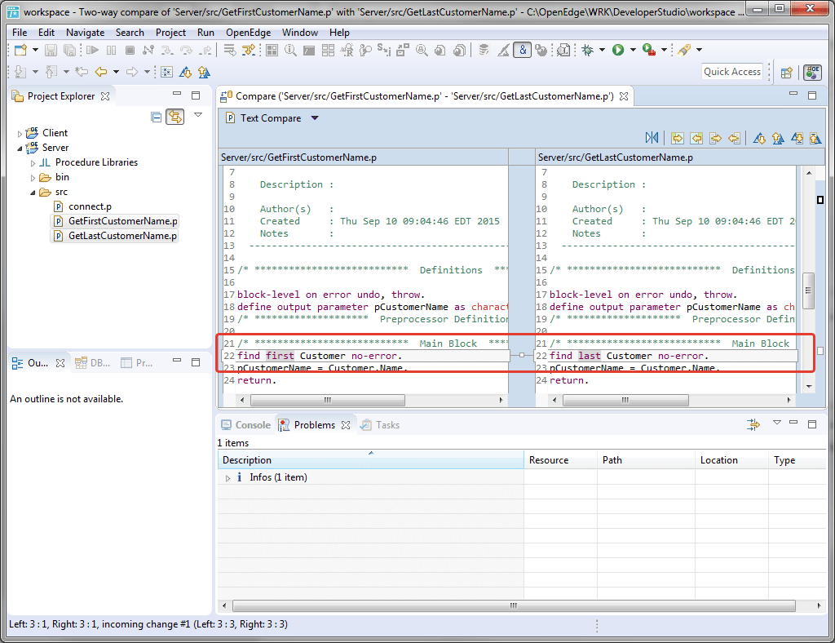Viewport: 835px width, 643px height.
Task: Toggle Link with Editor in Project Explorer
Action: point(175,117)
